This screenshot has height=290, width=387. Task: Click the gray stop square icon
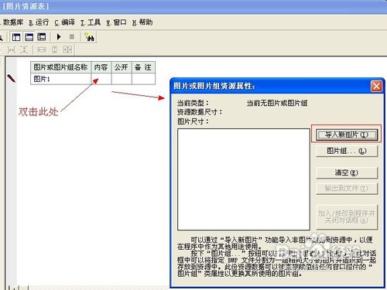click(72, 37)
